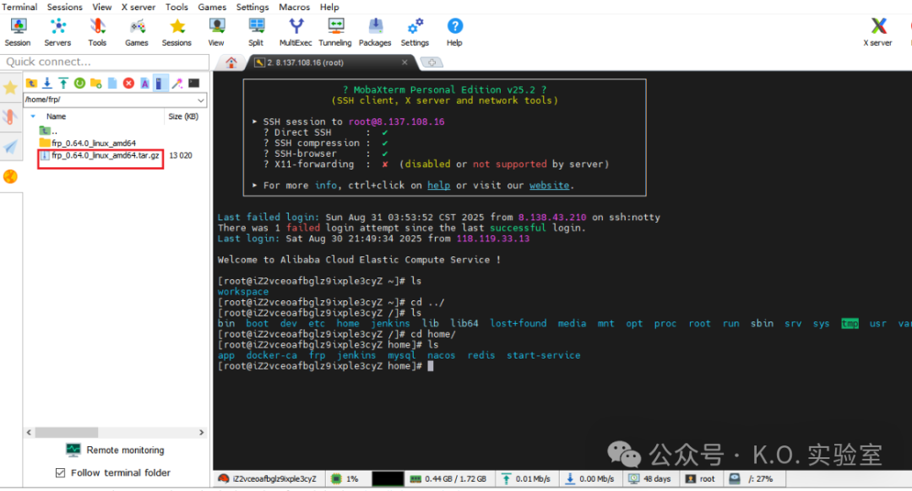912x491 pixels.
Task: Open terminal icon in SFTP toolbar
Action: pyautogui.click(x=193, y=83)
